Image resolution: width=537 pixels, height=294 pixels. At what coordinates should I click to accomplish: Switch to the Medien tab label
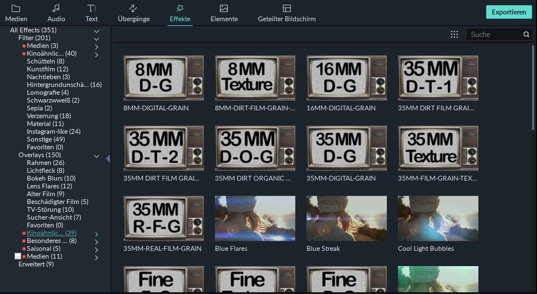tap(16, 19)
